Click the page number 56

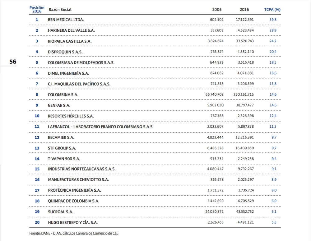(13, 61)
